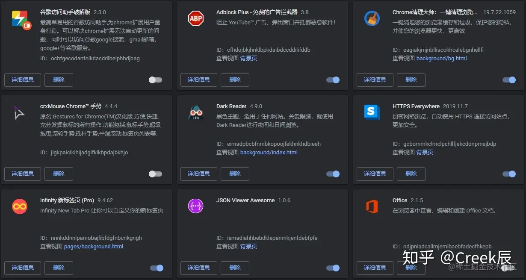Viewport: 526px width, 280px height.
Task: Click the ID text eagiakjmjnblliacokhcalebgnhellfi
Action: coord(443,50)
